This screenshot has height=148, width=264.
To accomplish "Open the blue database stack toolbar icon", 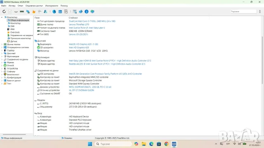I will tap(60, 12).
